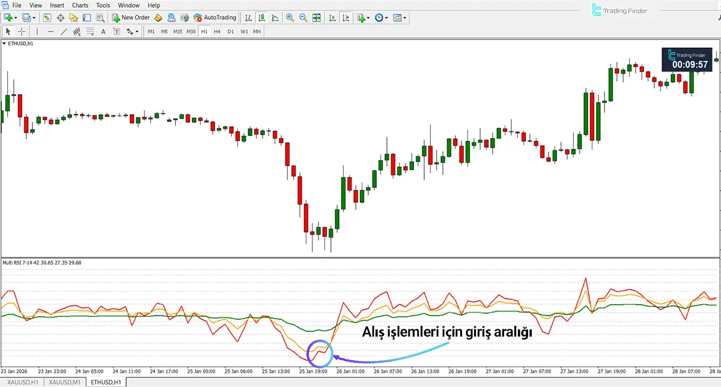Select the Draw Trendline tool

pos(62,31)
